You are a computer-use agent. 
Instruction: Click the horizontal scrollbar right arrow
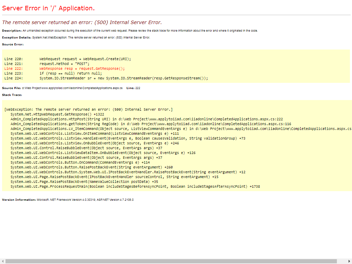click(349, 261)
